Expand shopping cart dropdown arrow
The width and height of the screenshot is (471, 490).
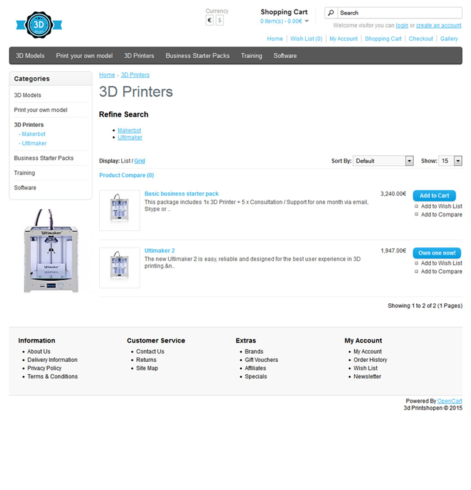pos(306,21)
